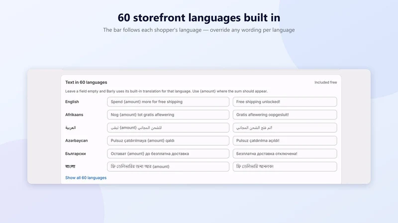Click the 'العربية' row label
398x223 pixels.
click(x=71, y=128)
